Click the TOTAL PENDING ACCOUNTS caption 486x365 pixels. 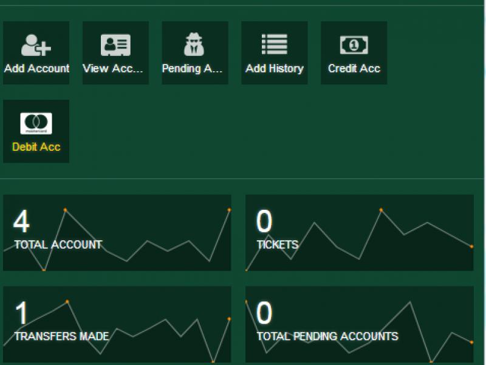point(327,336)
